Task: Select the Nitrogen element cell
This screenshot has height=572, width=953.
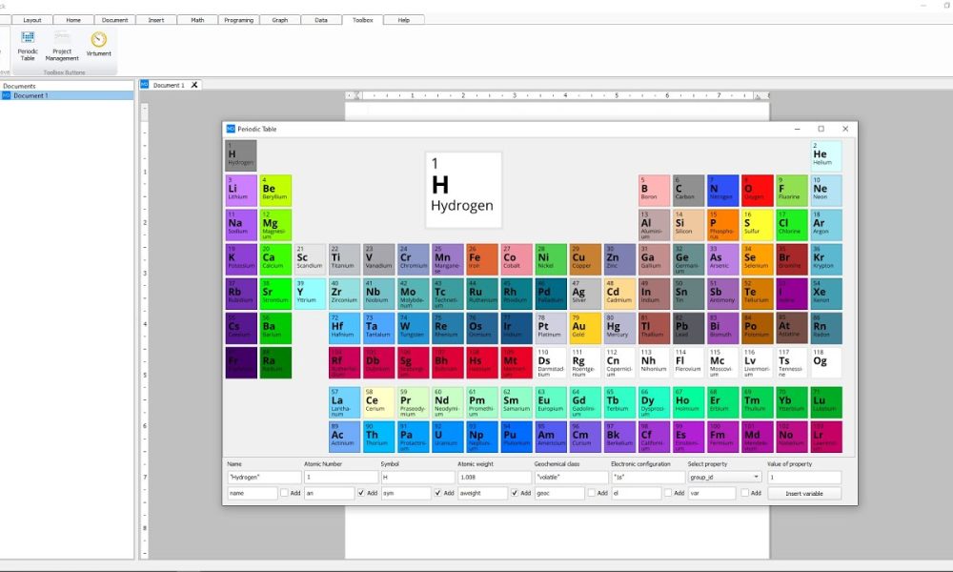Action: click(x=723, y=191)
